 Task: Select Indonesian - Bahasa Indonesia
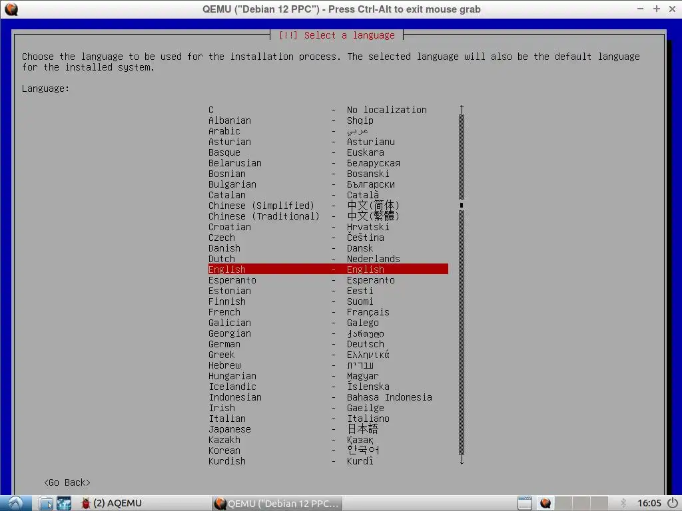[328, 397]
